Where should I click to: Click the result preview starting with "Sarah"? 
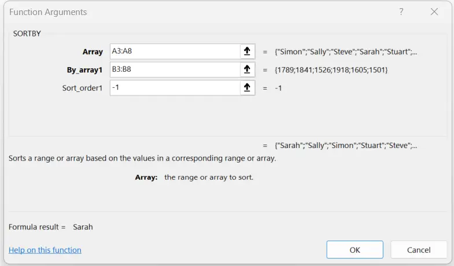click(346, 146)
